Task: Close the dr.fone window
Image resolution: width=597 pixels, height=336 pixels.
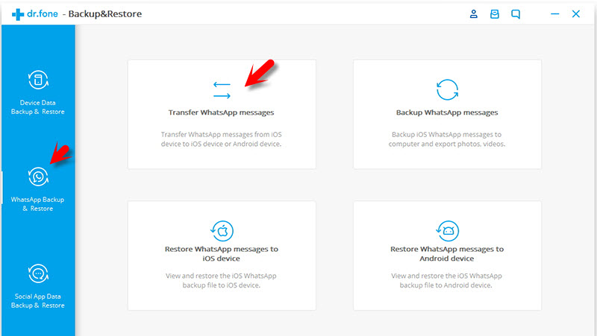Action: click(575, 14)
